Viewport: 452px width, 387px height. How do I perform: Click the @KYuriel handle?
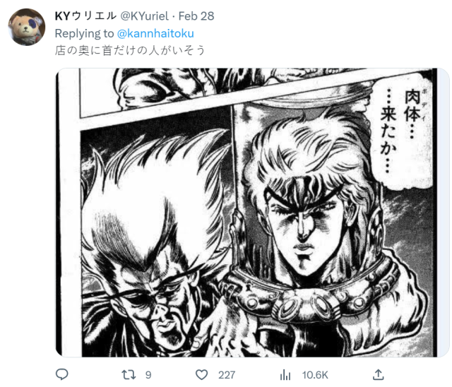(144, 16)
